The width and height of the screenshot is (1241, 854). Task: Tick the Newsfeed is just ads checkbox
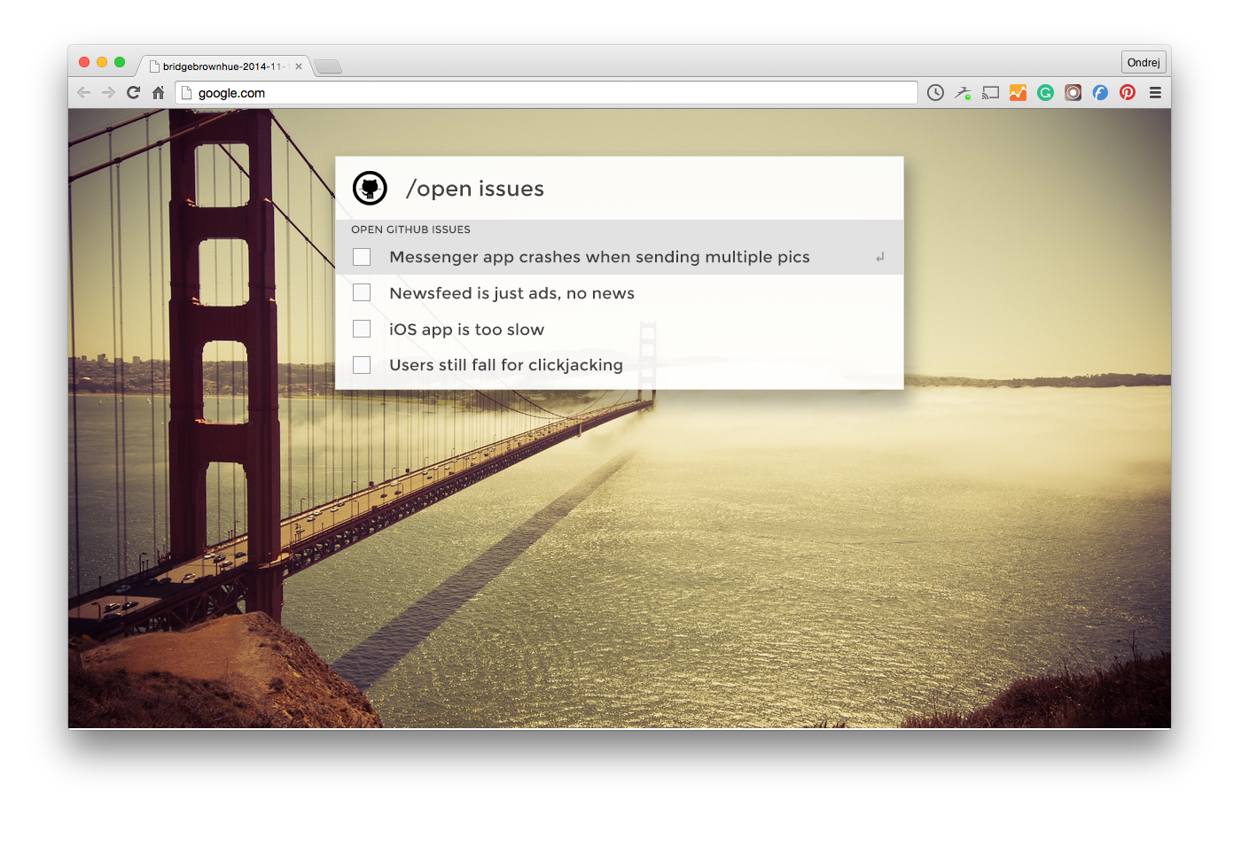pos(362,292)
